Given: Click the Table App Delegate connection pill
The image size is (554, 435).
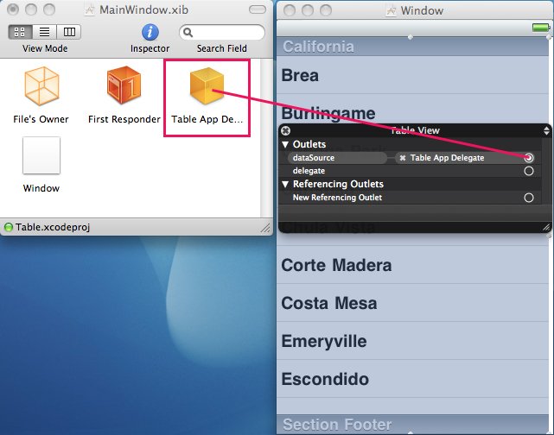Looking at the screenshot, I should 464,158.
